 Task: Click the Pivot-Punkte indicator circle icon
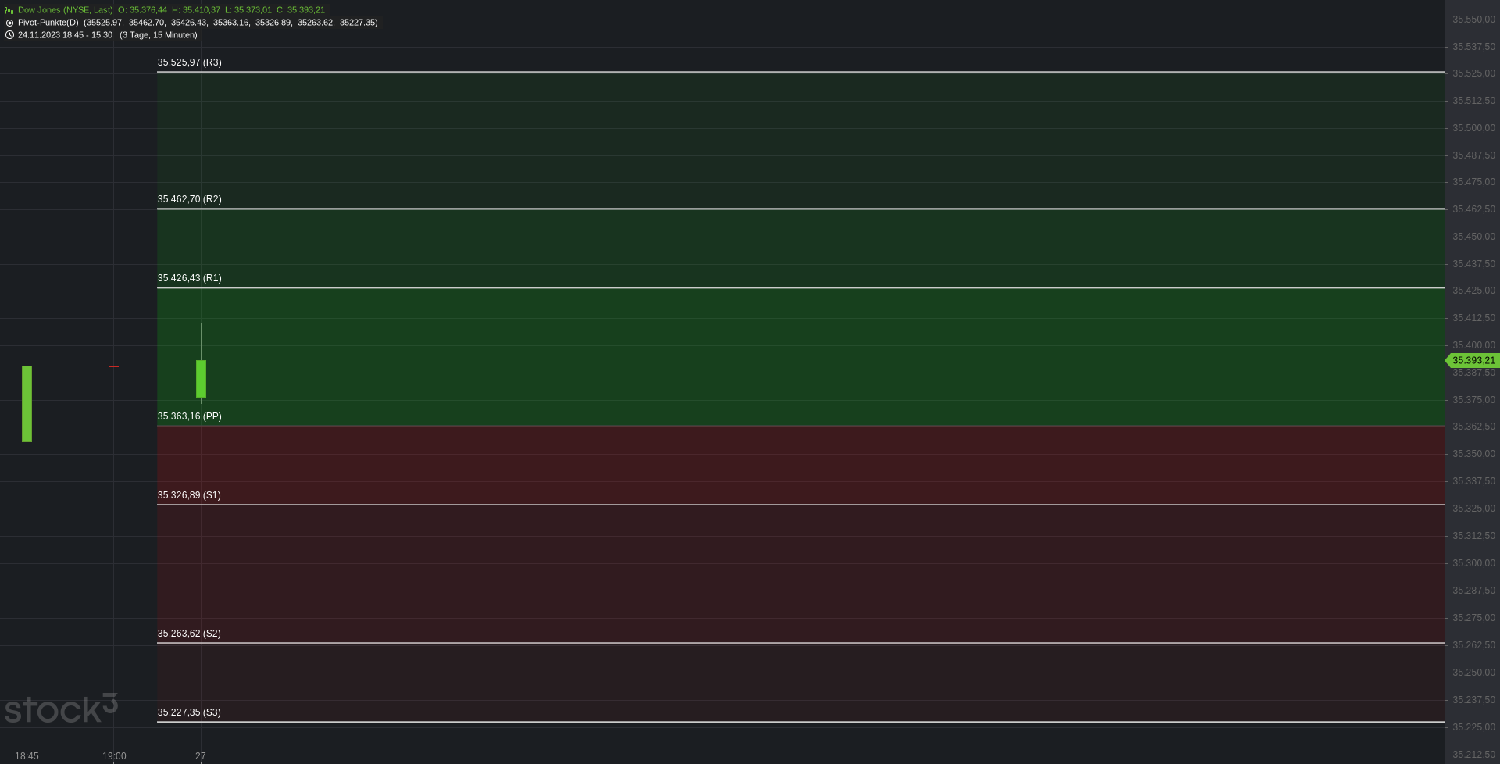pos(9,23)
